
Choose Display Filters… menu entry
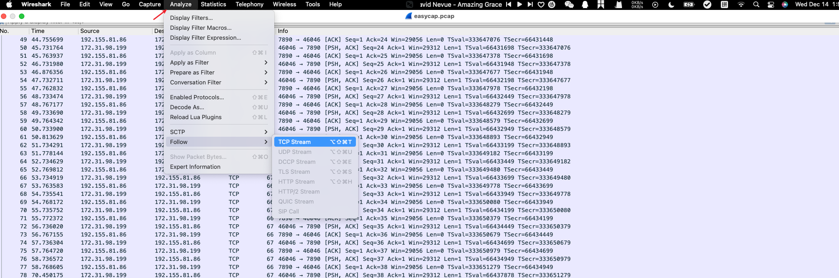click(191, 18)
